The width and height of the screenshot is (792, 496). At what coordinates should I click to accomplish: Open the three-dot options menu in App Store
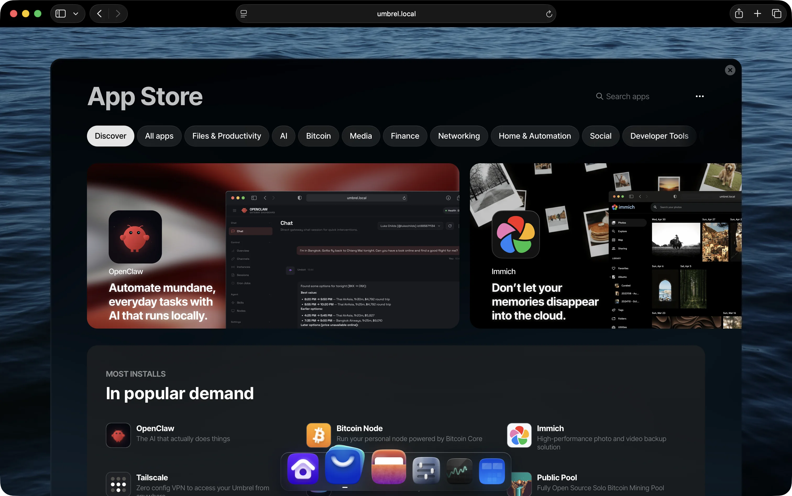pyautogui.click(x=699, y=96)
